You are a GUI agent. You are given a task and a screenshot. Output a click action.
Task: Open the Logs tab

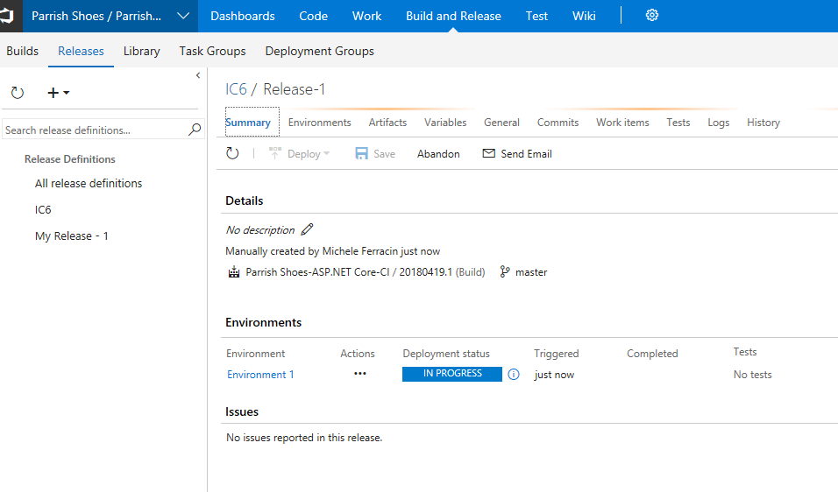pyautogui.click(x=718, y=123)
